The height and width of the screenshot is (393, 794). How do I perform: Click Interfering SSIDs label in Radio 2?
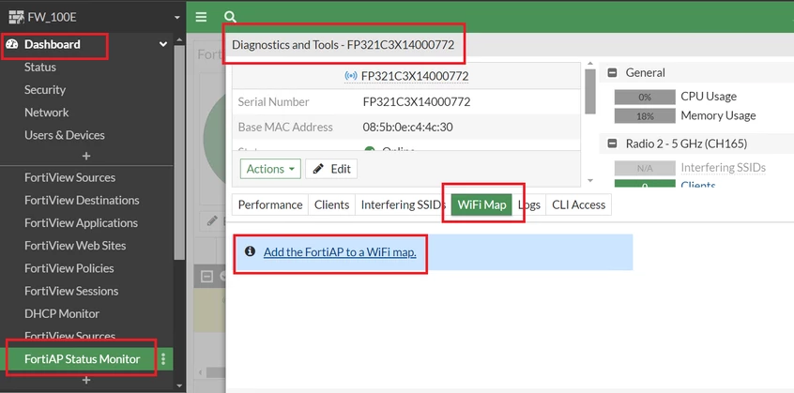point(723,167)
